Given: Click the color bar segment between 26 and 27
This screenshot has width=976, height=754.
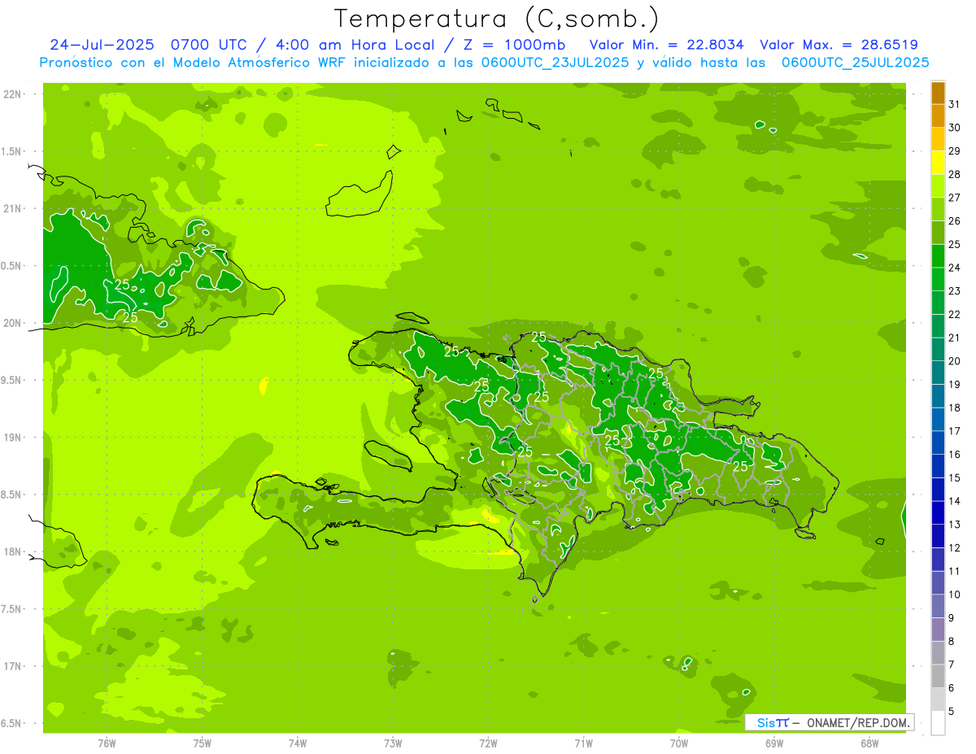Looking at the screenshot, I should [x=938, y=210].
